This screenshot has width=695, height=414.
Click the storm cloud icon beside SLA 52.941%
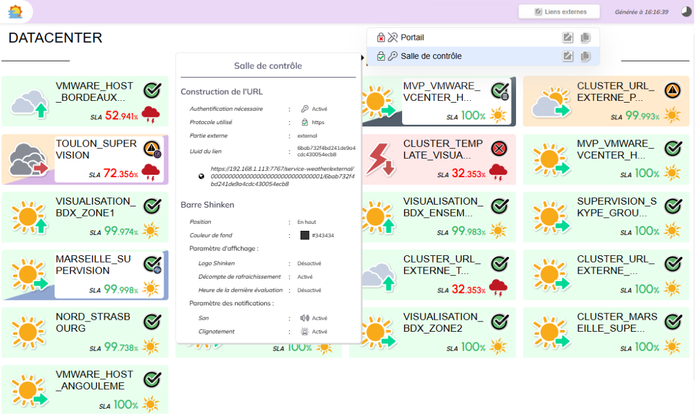coord(150,115)
